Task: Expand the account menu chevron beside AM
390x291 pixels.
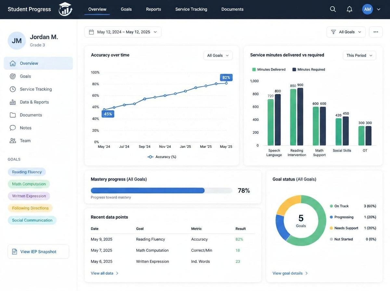Action: click(379, 9)
